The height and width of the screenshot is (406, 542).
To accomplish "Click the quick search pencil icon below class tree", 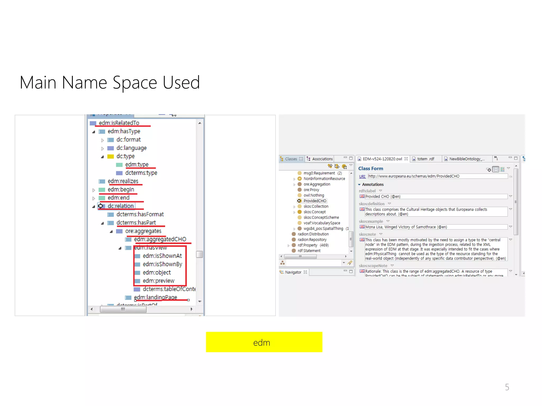I will (350, 262).
